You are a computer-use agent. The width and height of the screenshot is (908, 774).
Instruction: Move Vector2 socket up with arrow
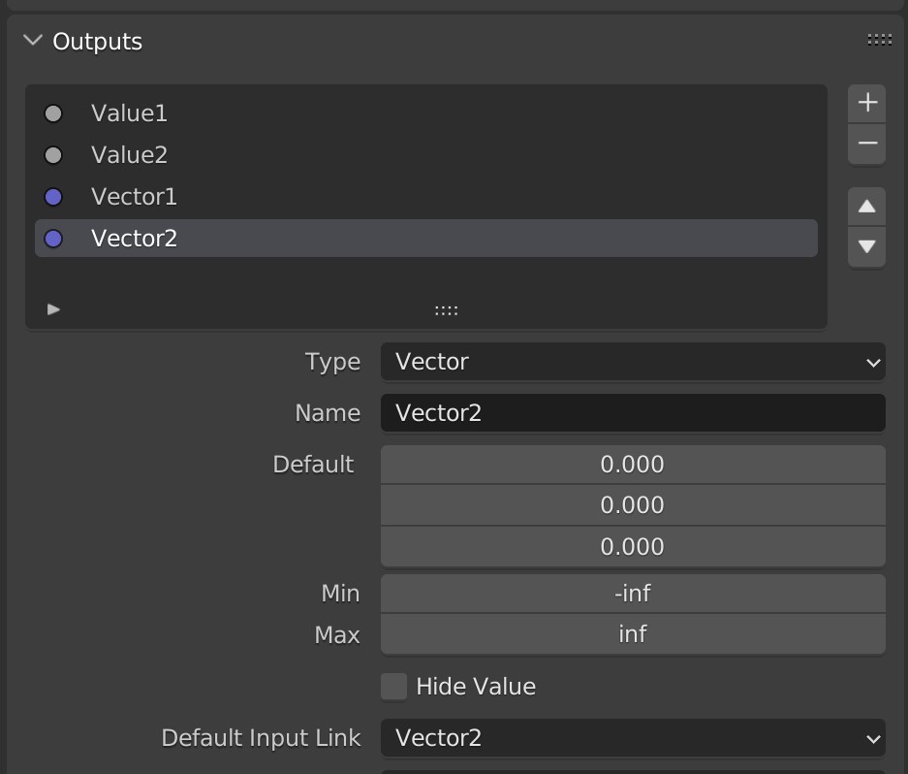tap(867, 207)
